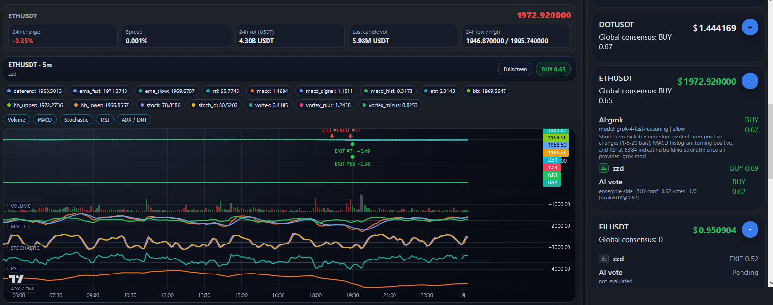Click the deterend legend color chip

34,91
